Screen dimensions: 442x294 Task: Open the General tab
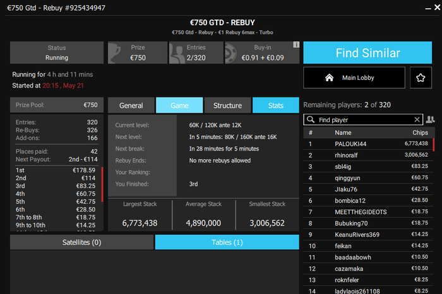(131, 105)
